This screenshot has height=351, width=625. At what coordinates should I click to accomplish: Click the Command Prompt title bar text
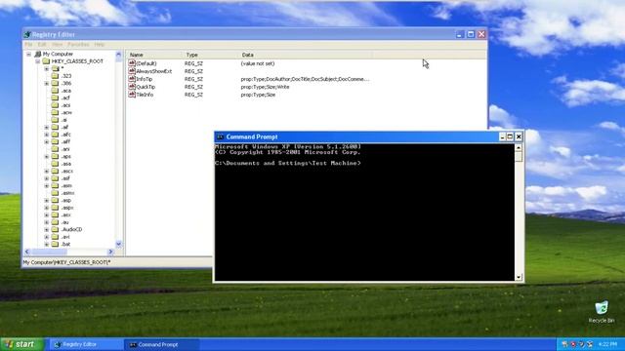pos(252,136)
